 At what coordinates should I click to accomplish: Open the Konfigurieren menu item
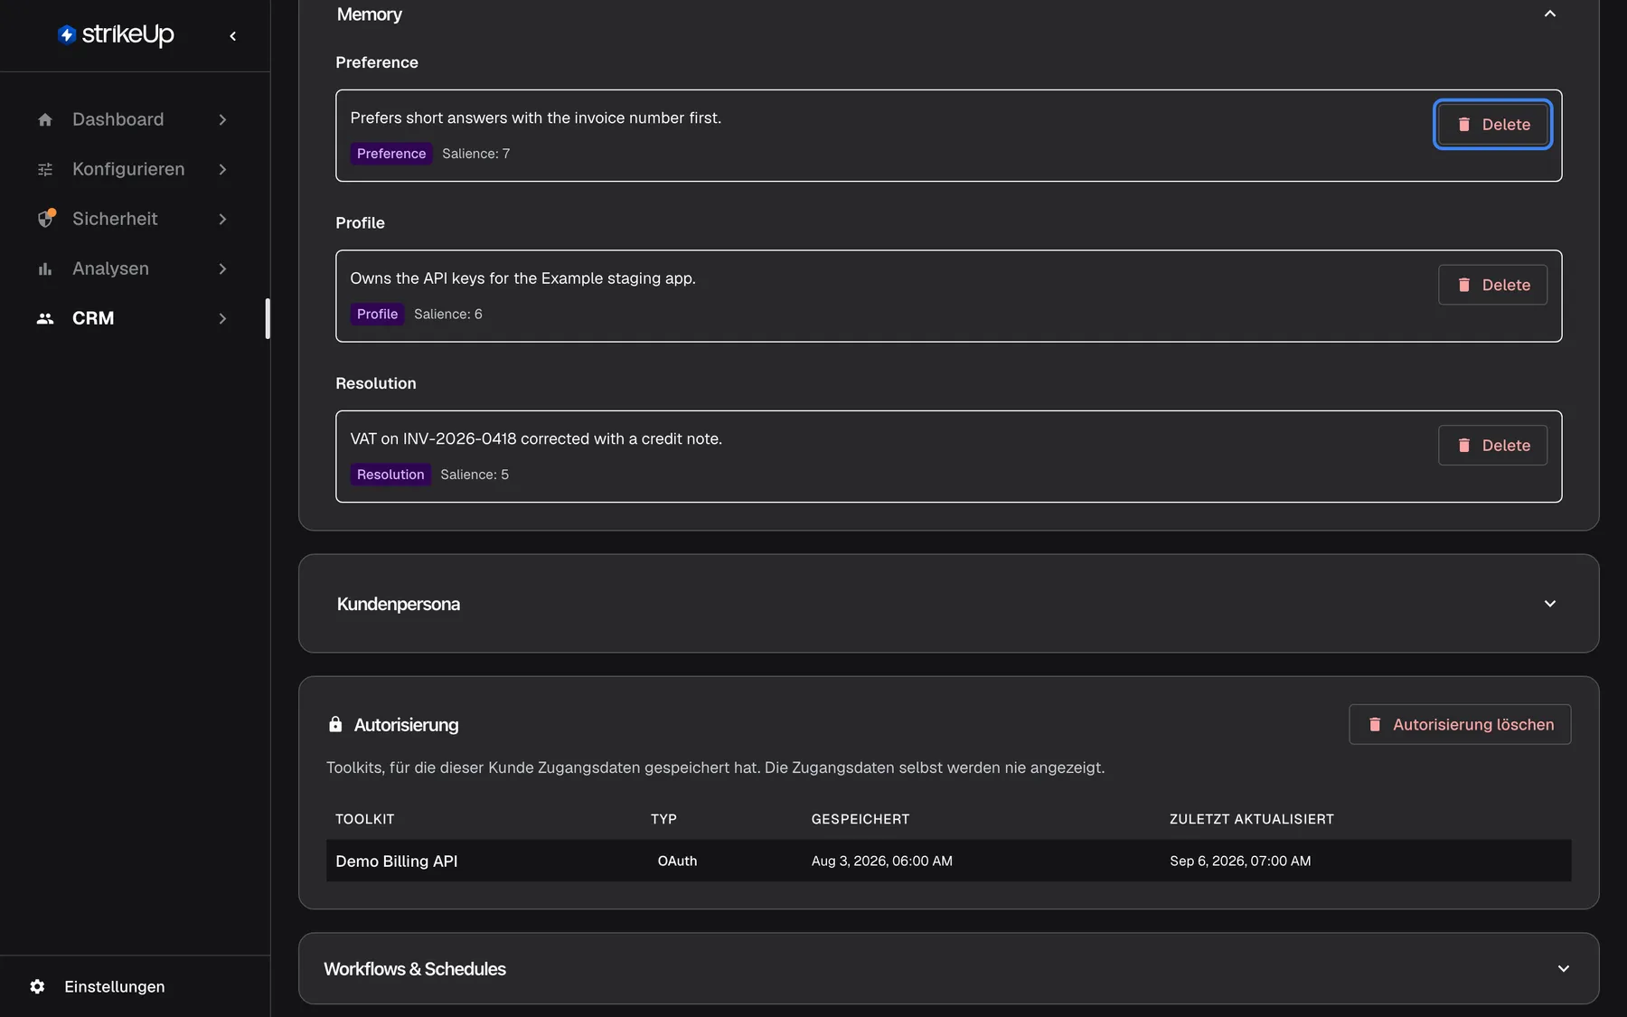[x=133, y=169]
